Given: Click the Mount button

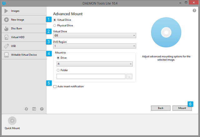Looking at the screenshot, I should [x=182, y=108].
